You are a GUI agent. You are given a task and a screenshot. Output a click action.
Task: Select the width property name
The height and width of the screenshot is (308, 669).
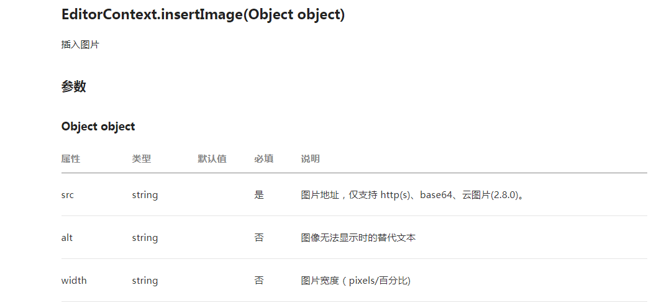click(74, 280)
